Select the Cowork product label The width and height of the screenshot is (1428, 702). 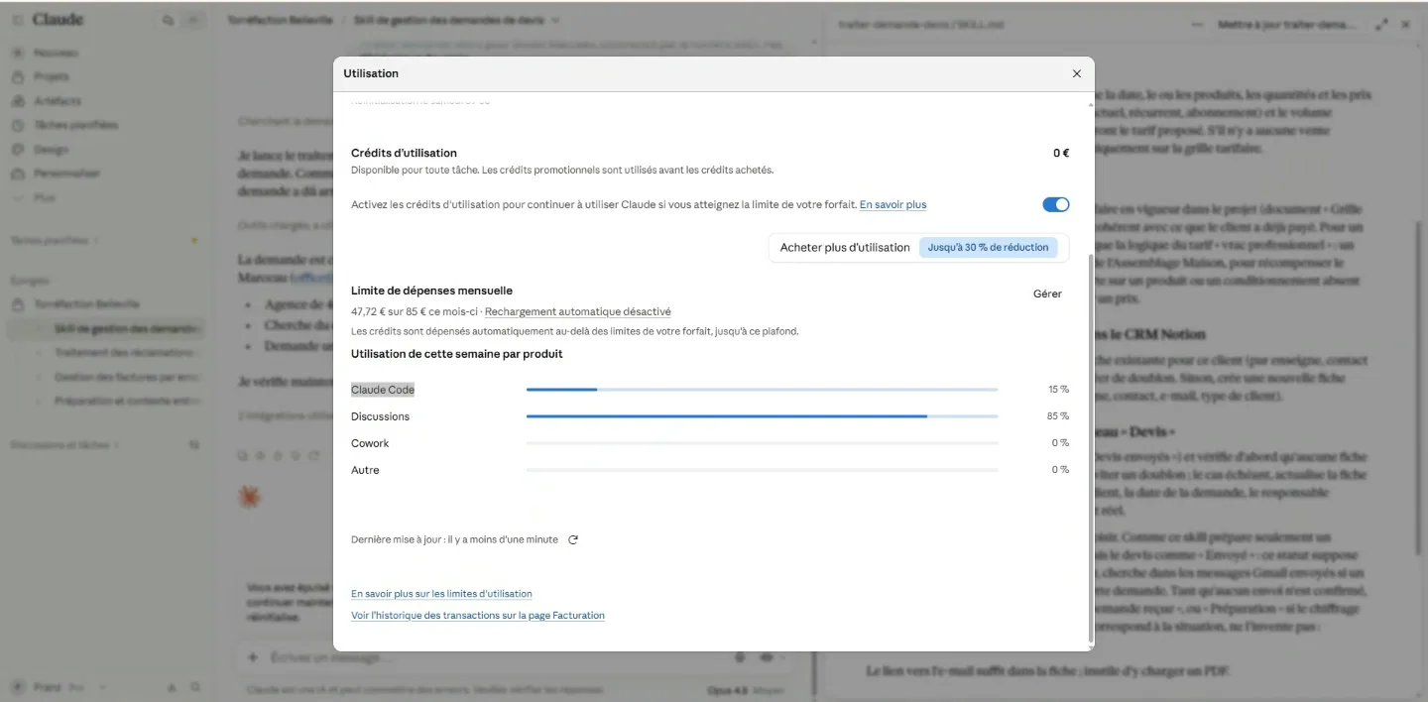tap(370, 443)
